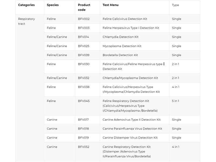Click the Species column header
Image resolution: width=216 pixels, height=162 pixels.
pos(53,5)
